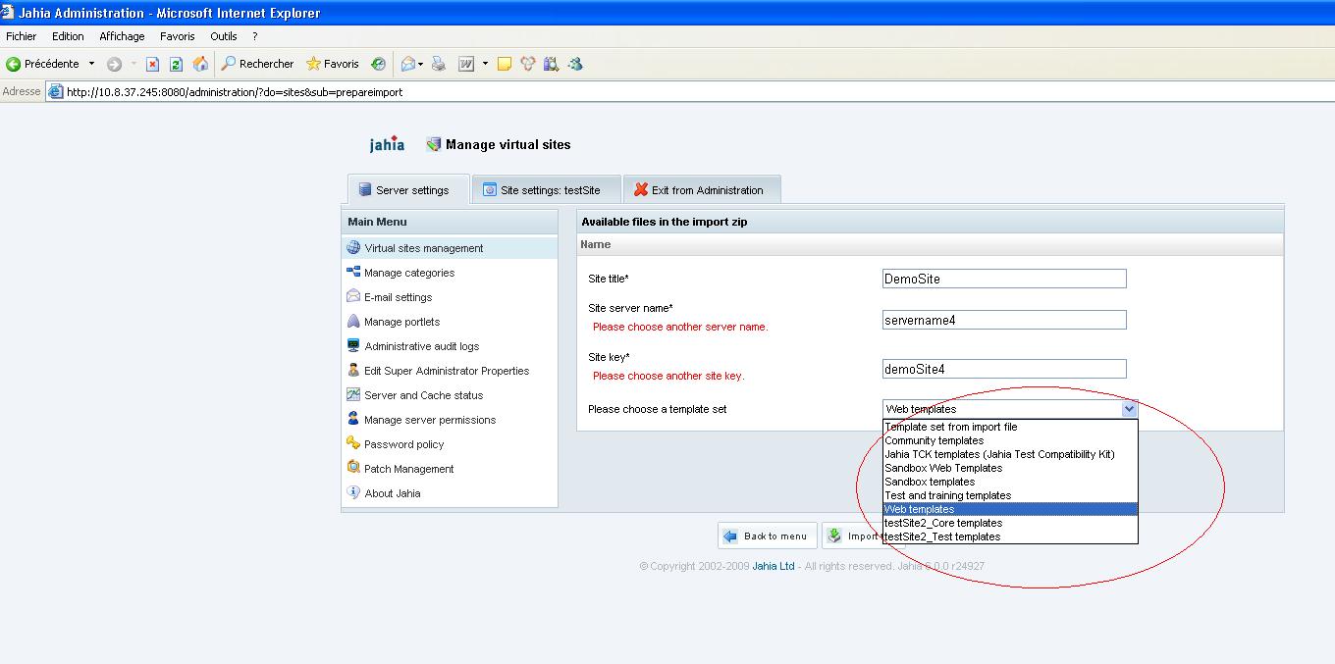Print the page using printer icon
This screenshot has height=664, width=1335.
(439, 64)
